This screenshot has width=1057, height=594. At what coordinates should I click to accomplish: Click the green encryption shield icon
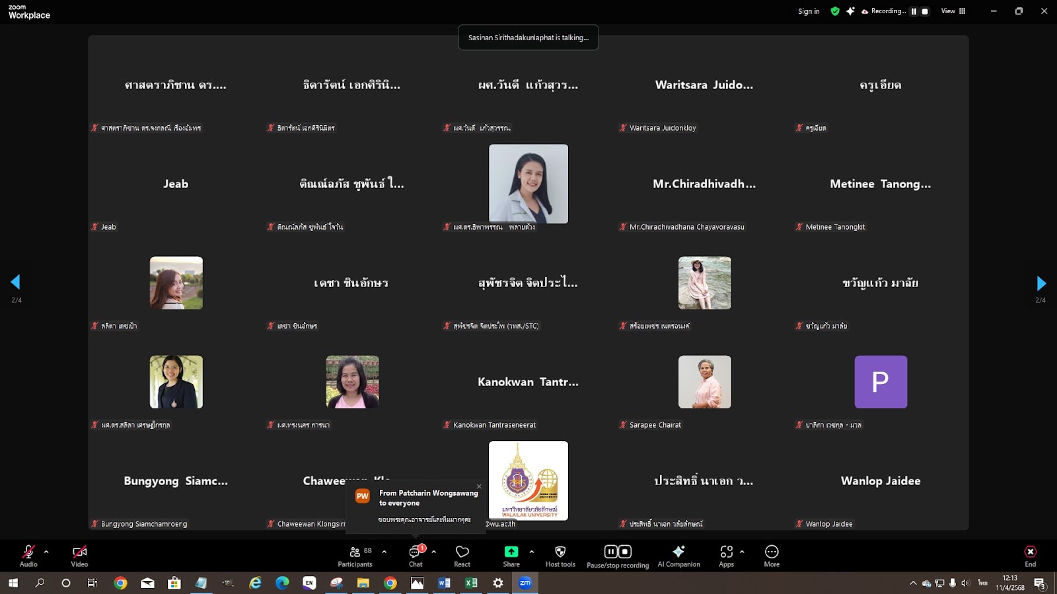pos(835,11)
